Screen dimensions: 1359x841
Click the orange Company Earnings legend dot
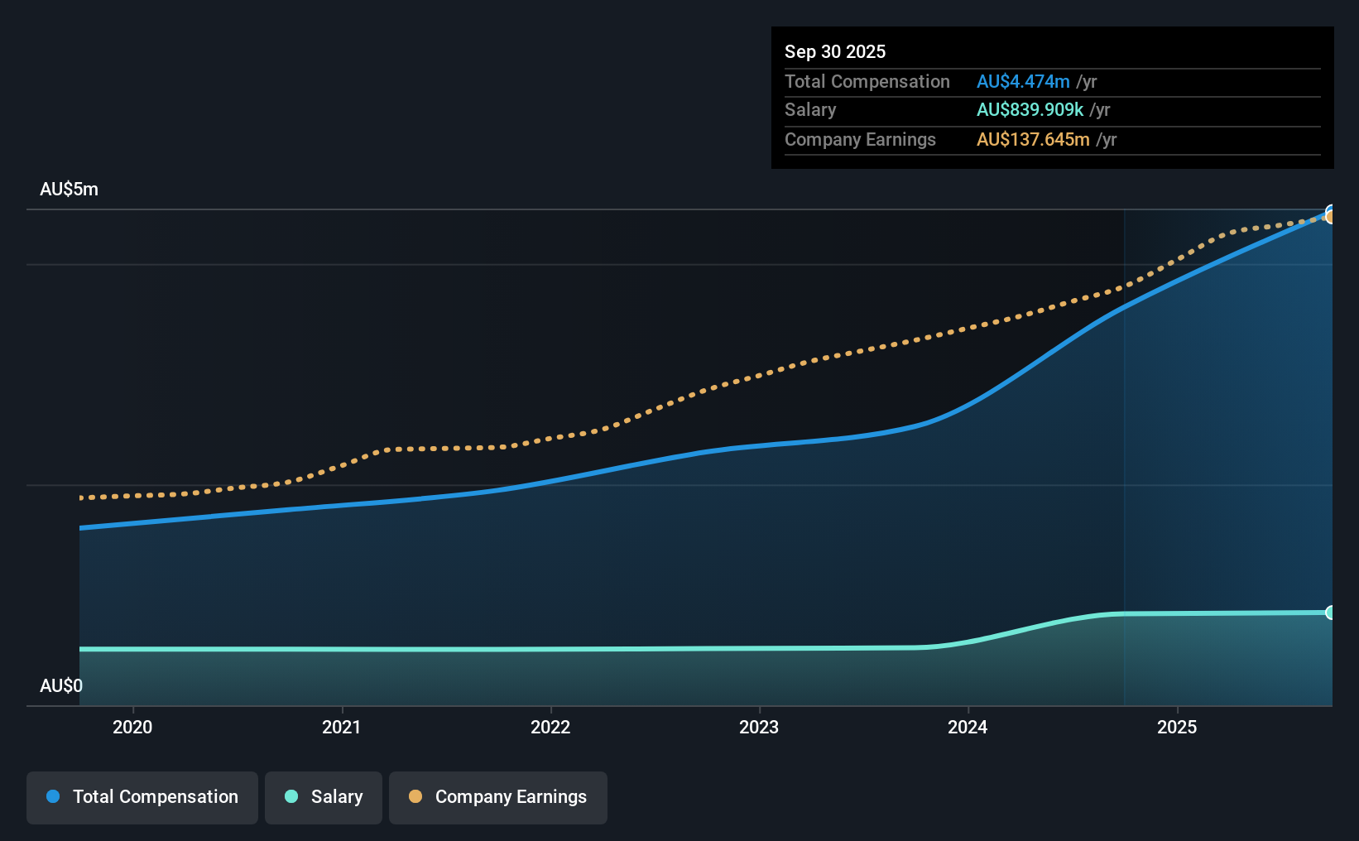point(415,796)
